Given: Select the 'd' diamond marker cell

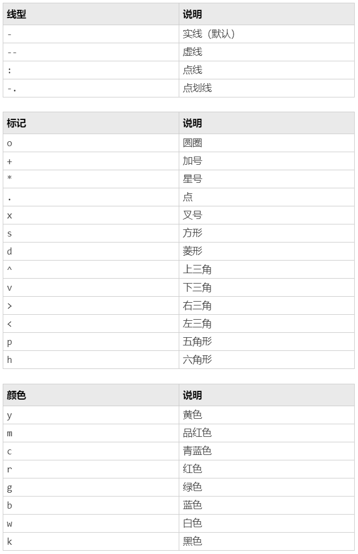Looking at the screenshot, I should (x=91, y=252).
